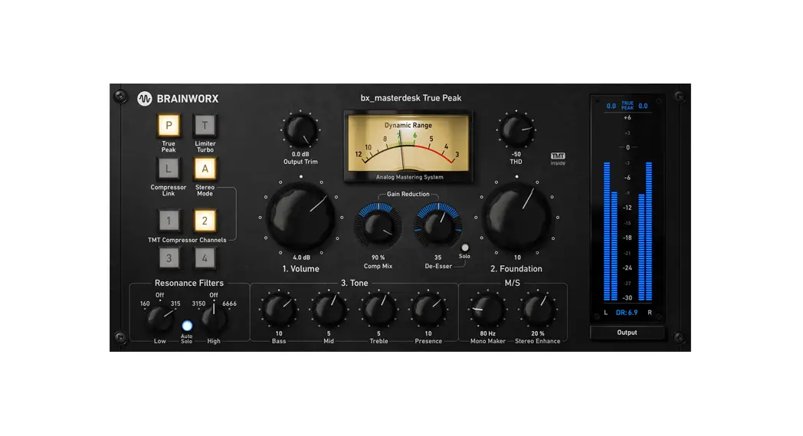
Task: Click the bx_masterdesk True Peak title
Action: click(x=411, y=98)
